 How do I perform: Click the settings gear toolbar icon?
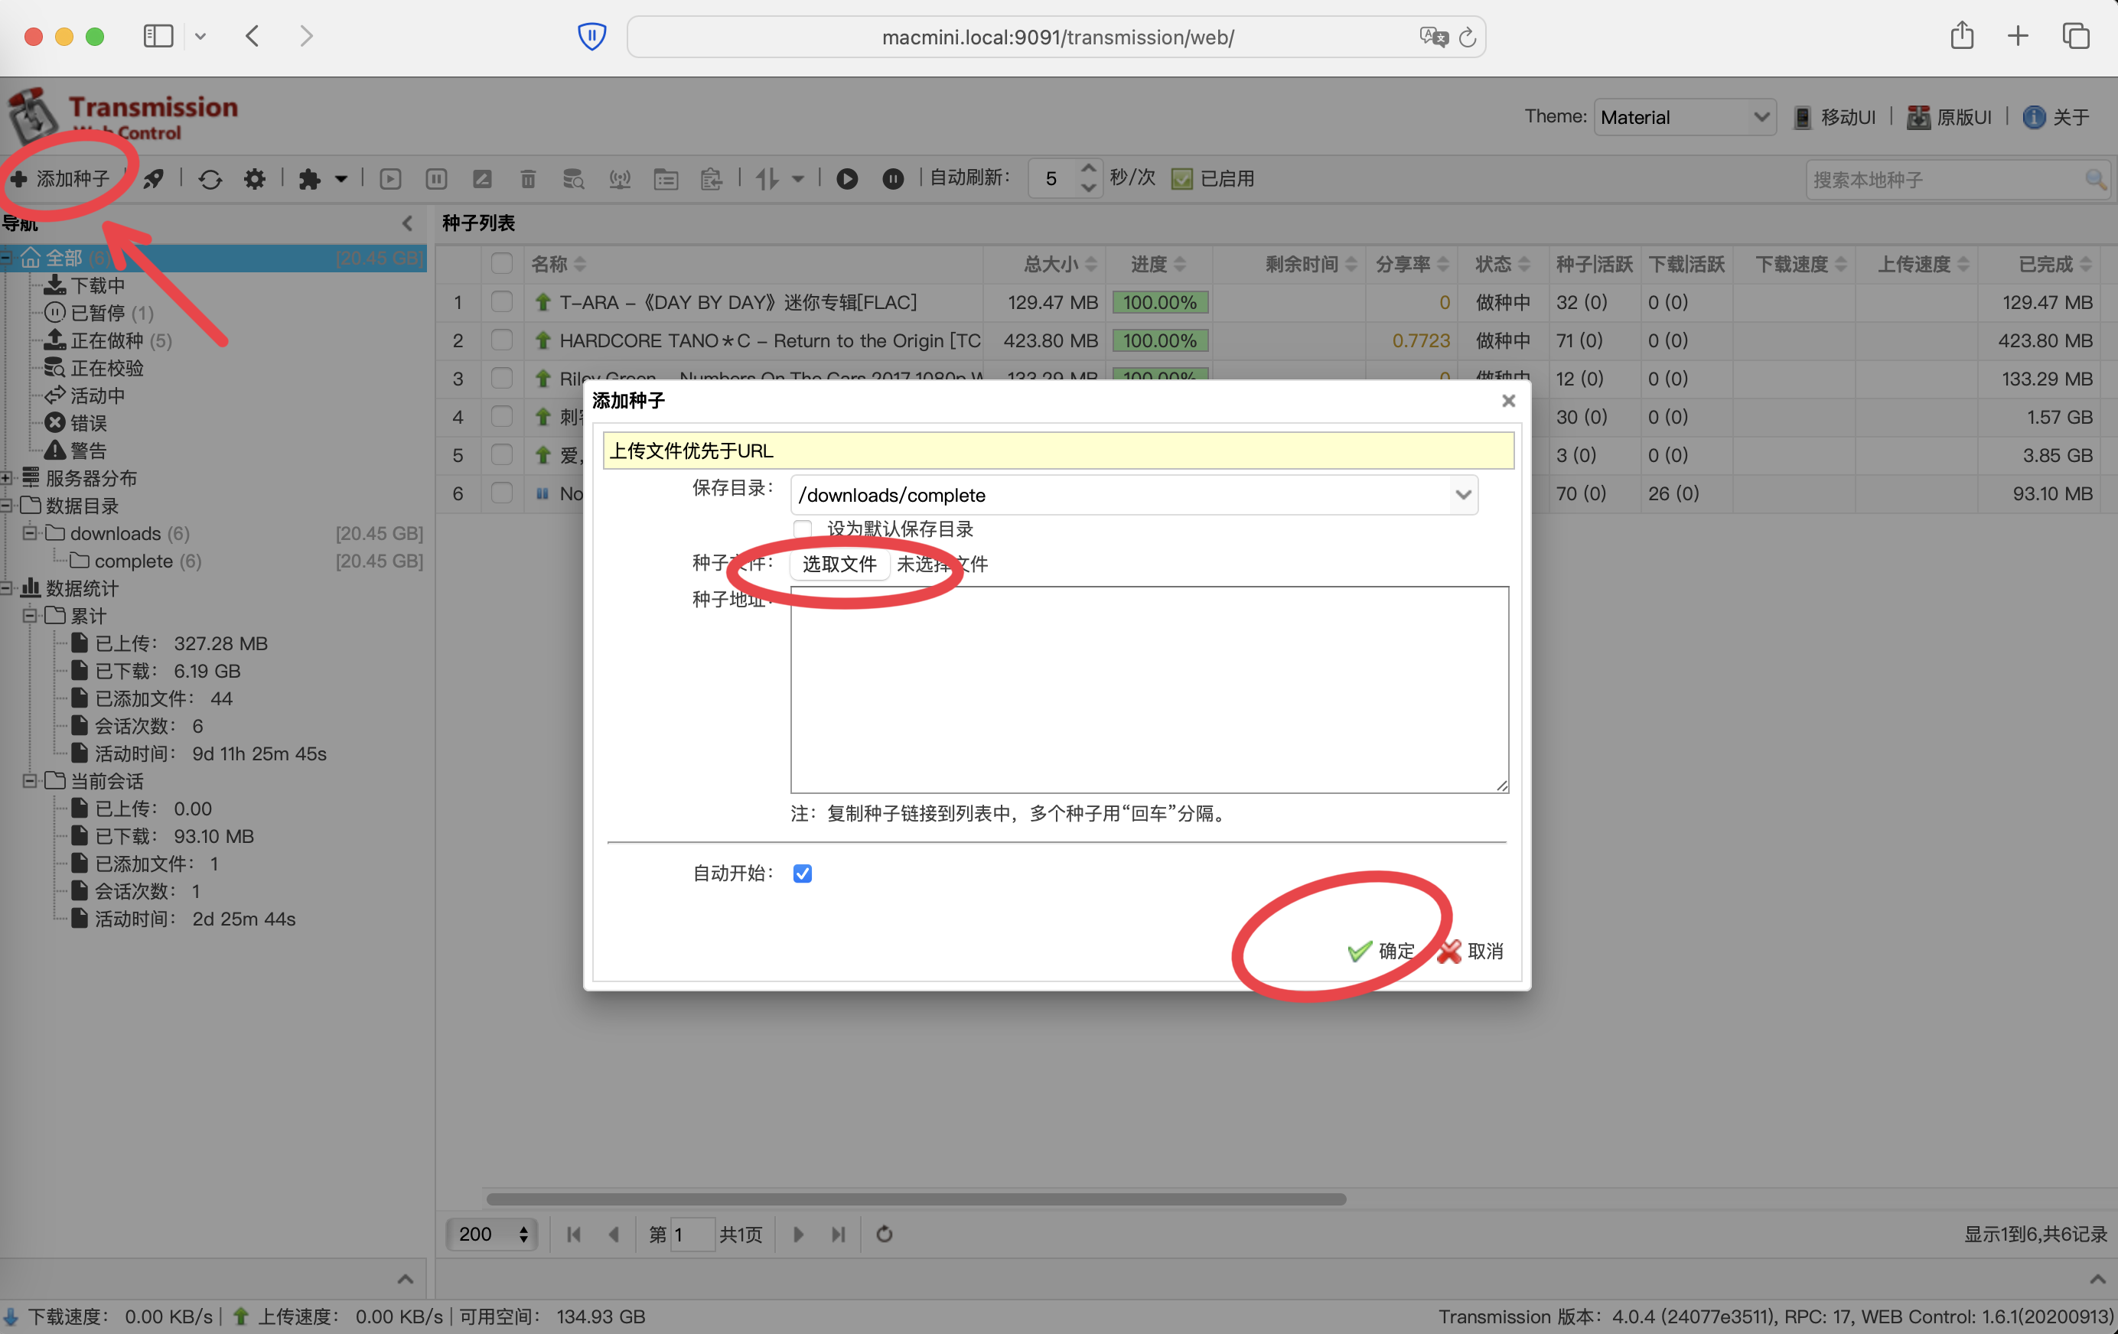point(254,180)
